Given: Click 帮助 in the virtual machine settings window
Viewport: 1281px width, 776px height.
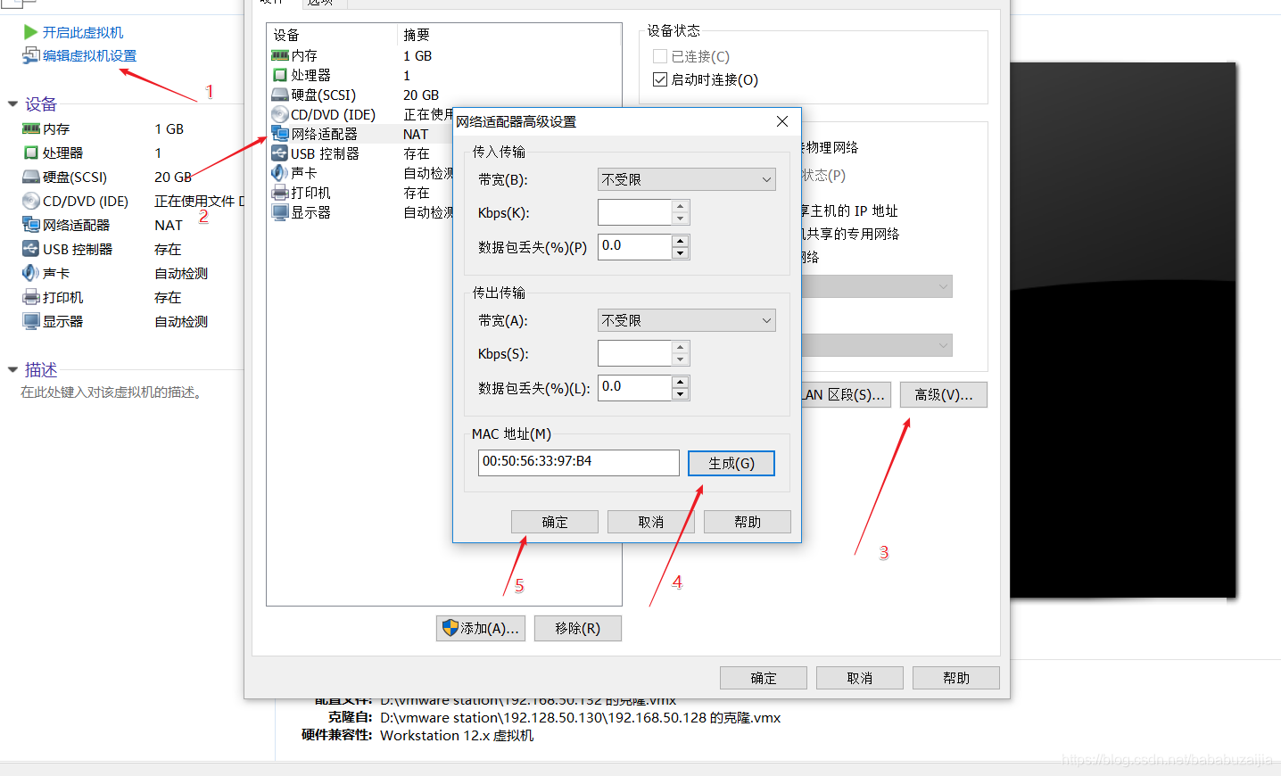Looking at the screenshot, I should coord(956,678).
